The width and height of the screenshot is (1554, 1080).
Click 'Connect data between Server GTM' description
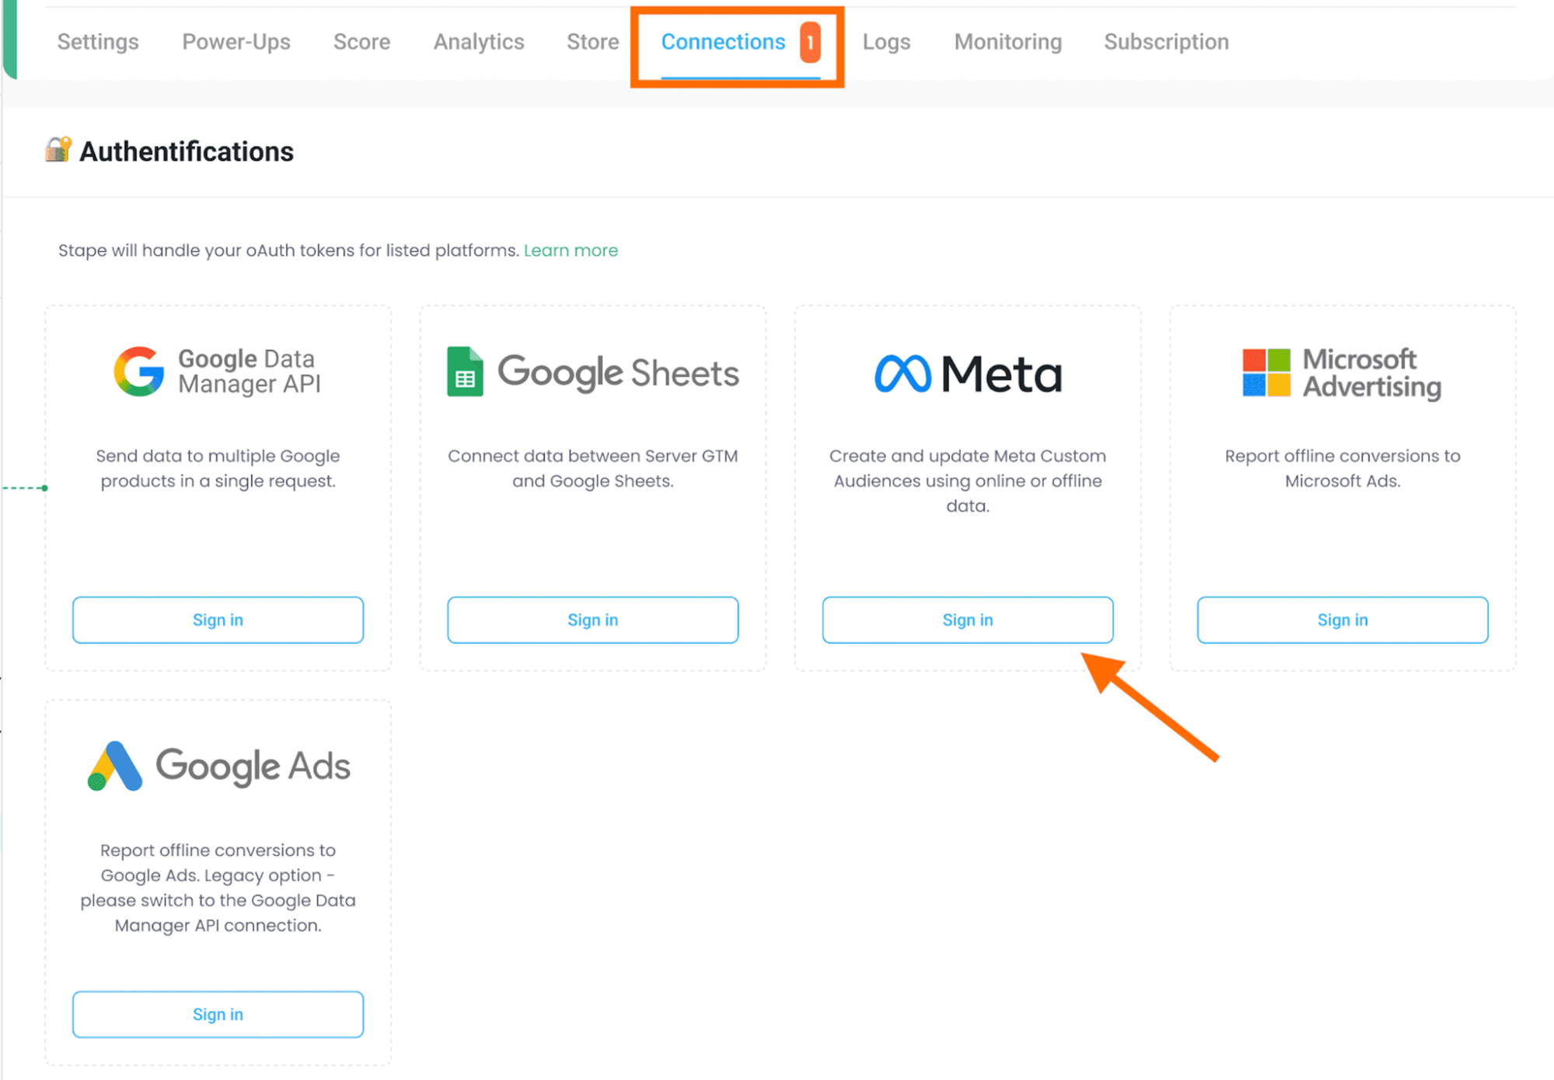tap(592, 468)
